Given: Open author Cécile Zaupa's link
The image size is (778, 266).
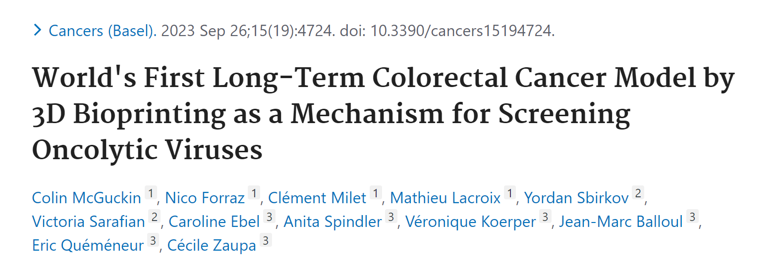Looking at the screenshot, I should point(212,245).
